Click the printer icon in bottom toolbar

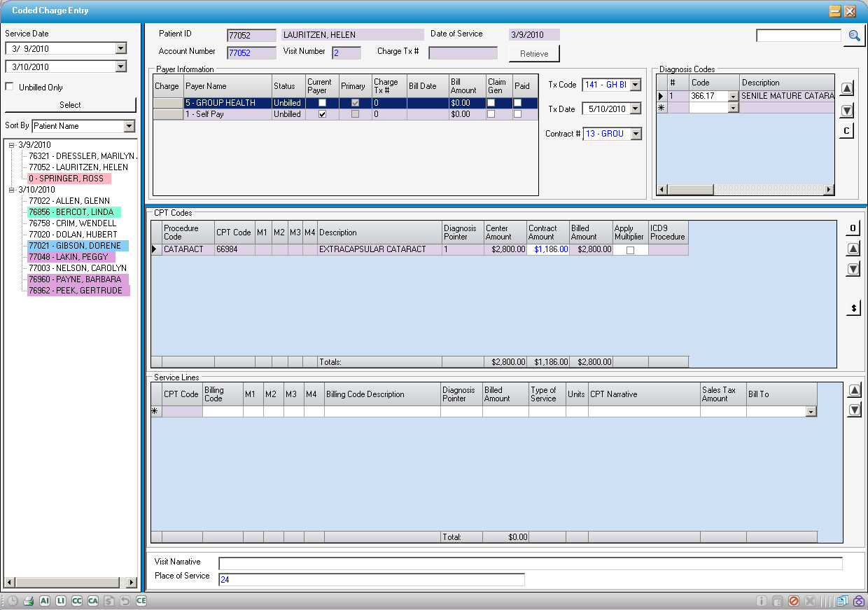coord(29,601)
